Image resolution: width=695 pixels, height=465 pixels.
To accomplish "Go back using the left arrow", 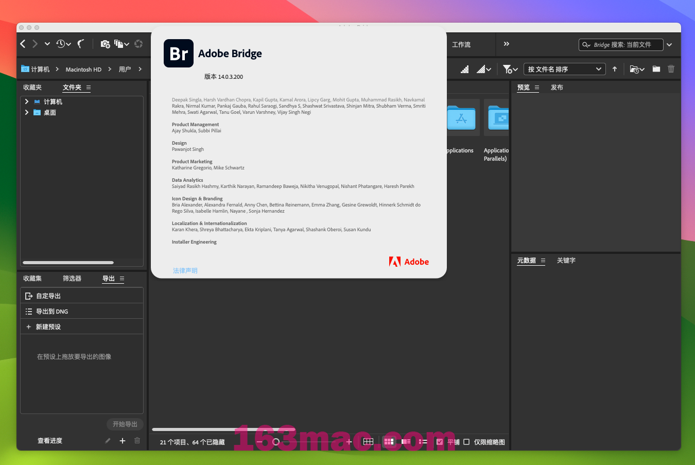I will (23, 44).
